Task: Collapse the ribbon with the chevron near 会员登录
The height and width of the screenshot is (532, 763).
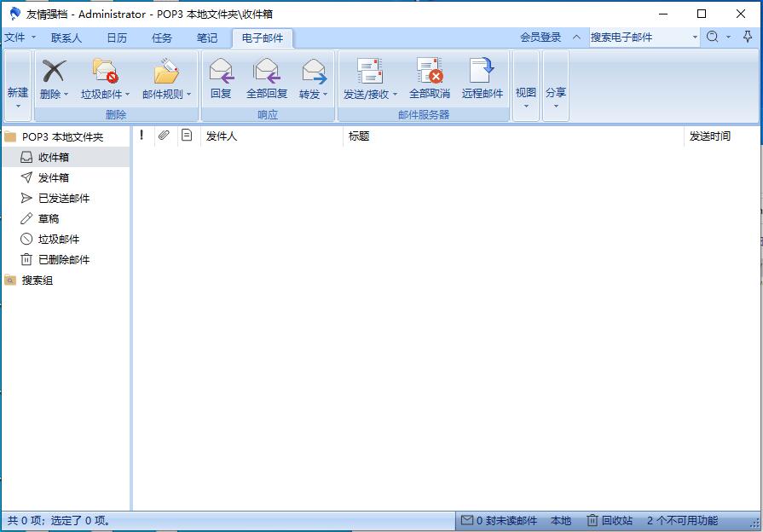Action: (x=576, y=38)
